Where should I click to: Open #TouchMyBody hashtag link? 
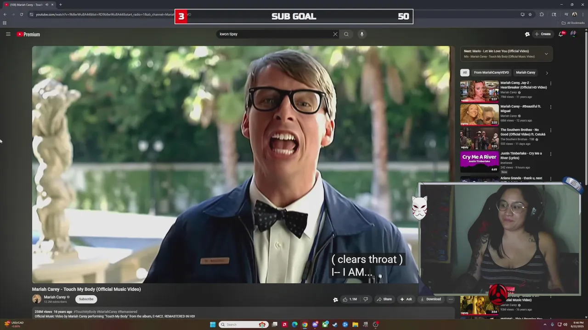[x=85, y=312]
